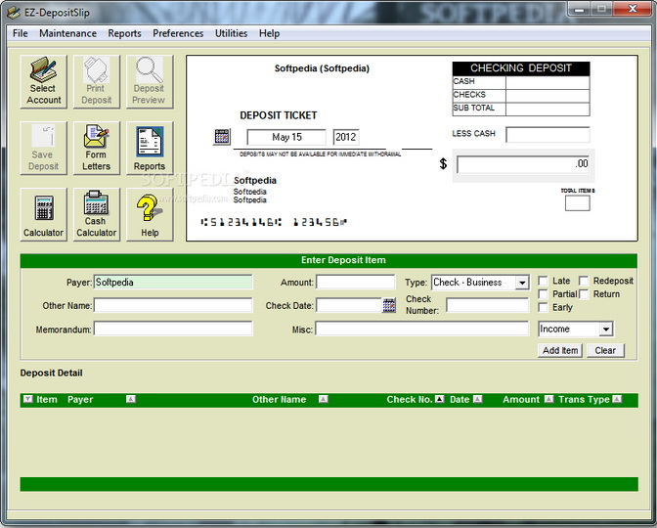Viewport: 657px width, 528px height.
Task: Open the Select Account tool
Action: point(44,82)
